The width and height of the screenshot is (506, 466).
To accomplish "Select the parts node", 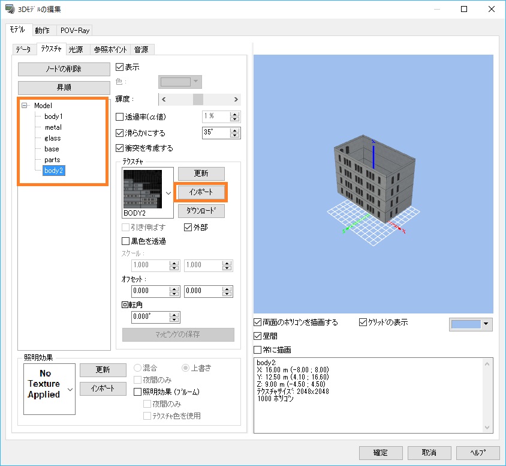I will 52,160.
